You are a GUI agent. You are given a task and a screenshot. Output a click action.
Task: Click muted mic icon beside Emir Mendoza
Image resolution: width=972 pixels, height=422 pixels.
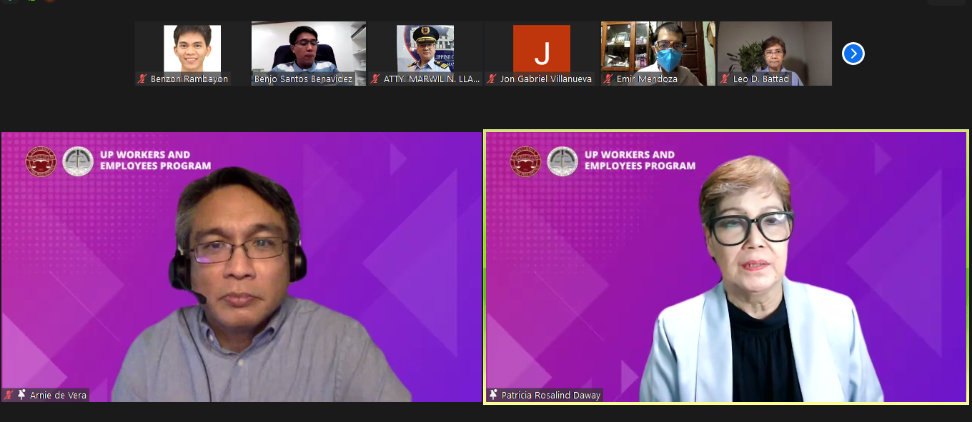tap(608, 79)
